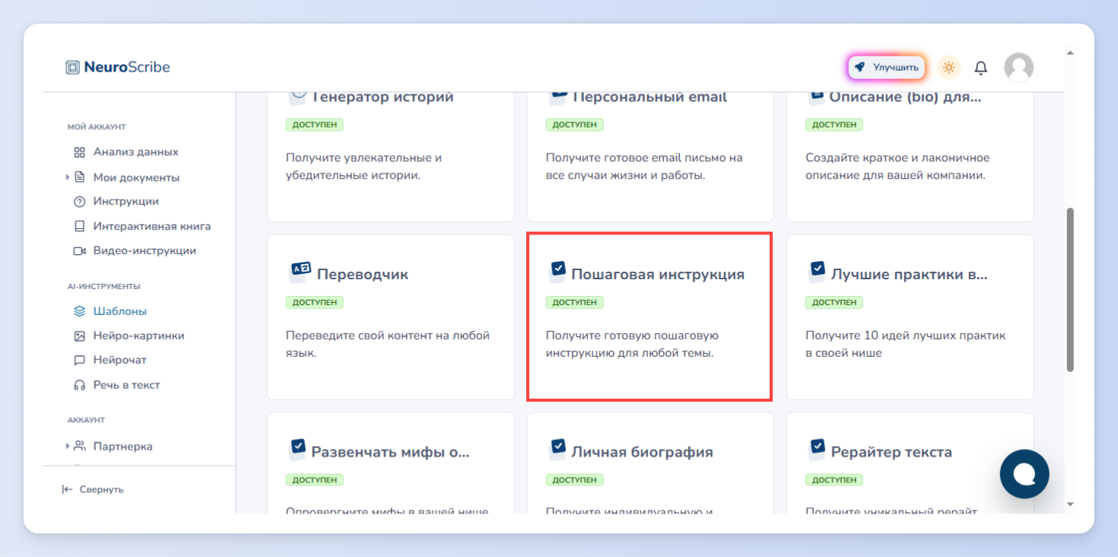Click the rocket Улучшить upgrade button
The height and width of the screenshot is (557, 1118).
[x=887, y=67]
